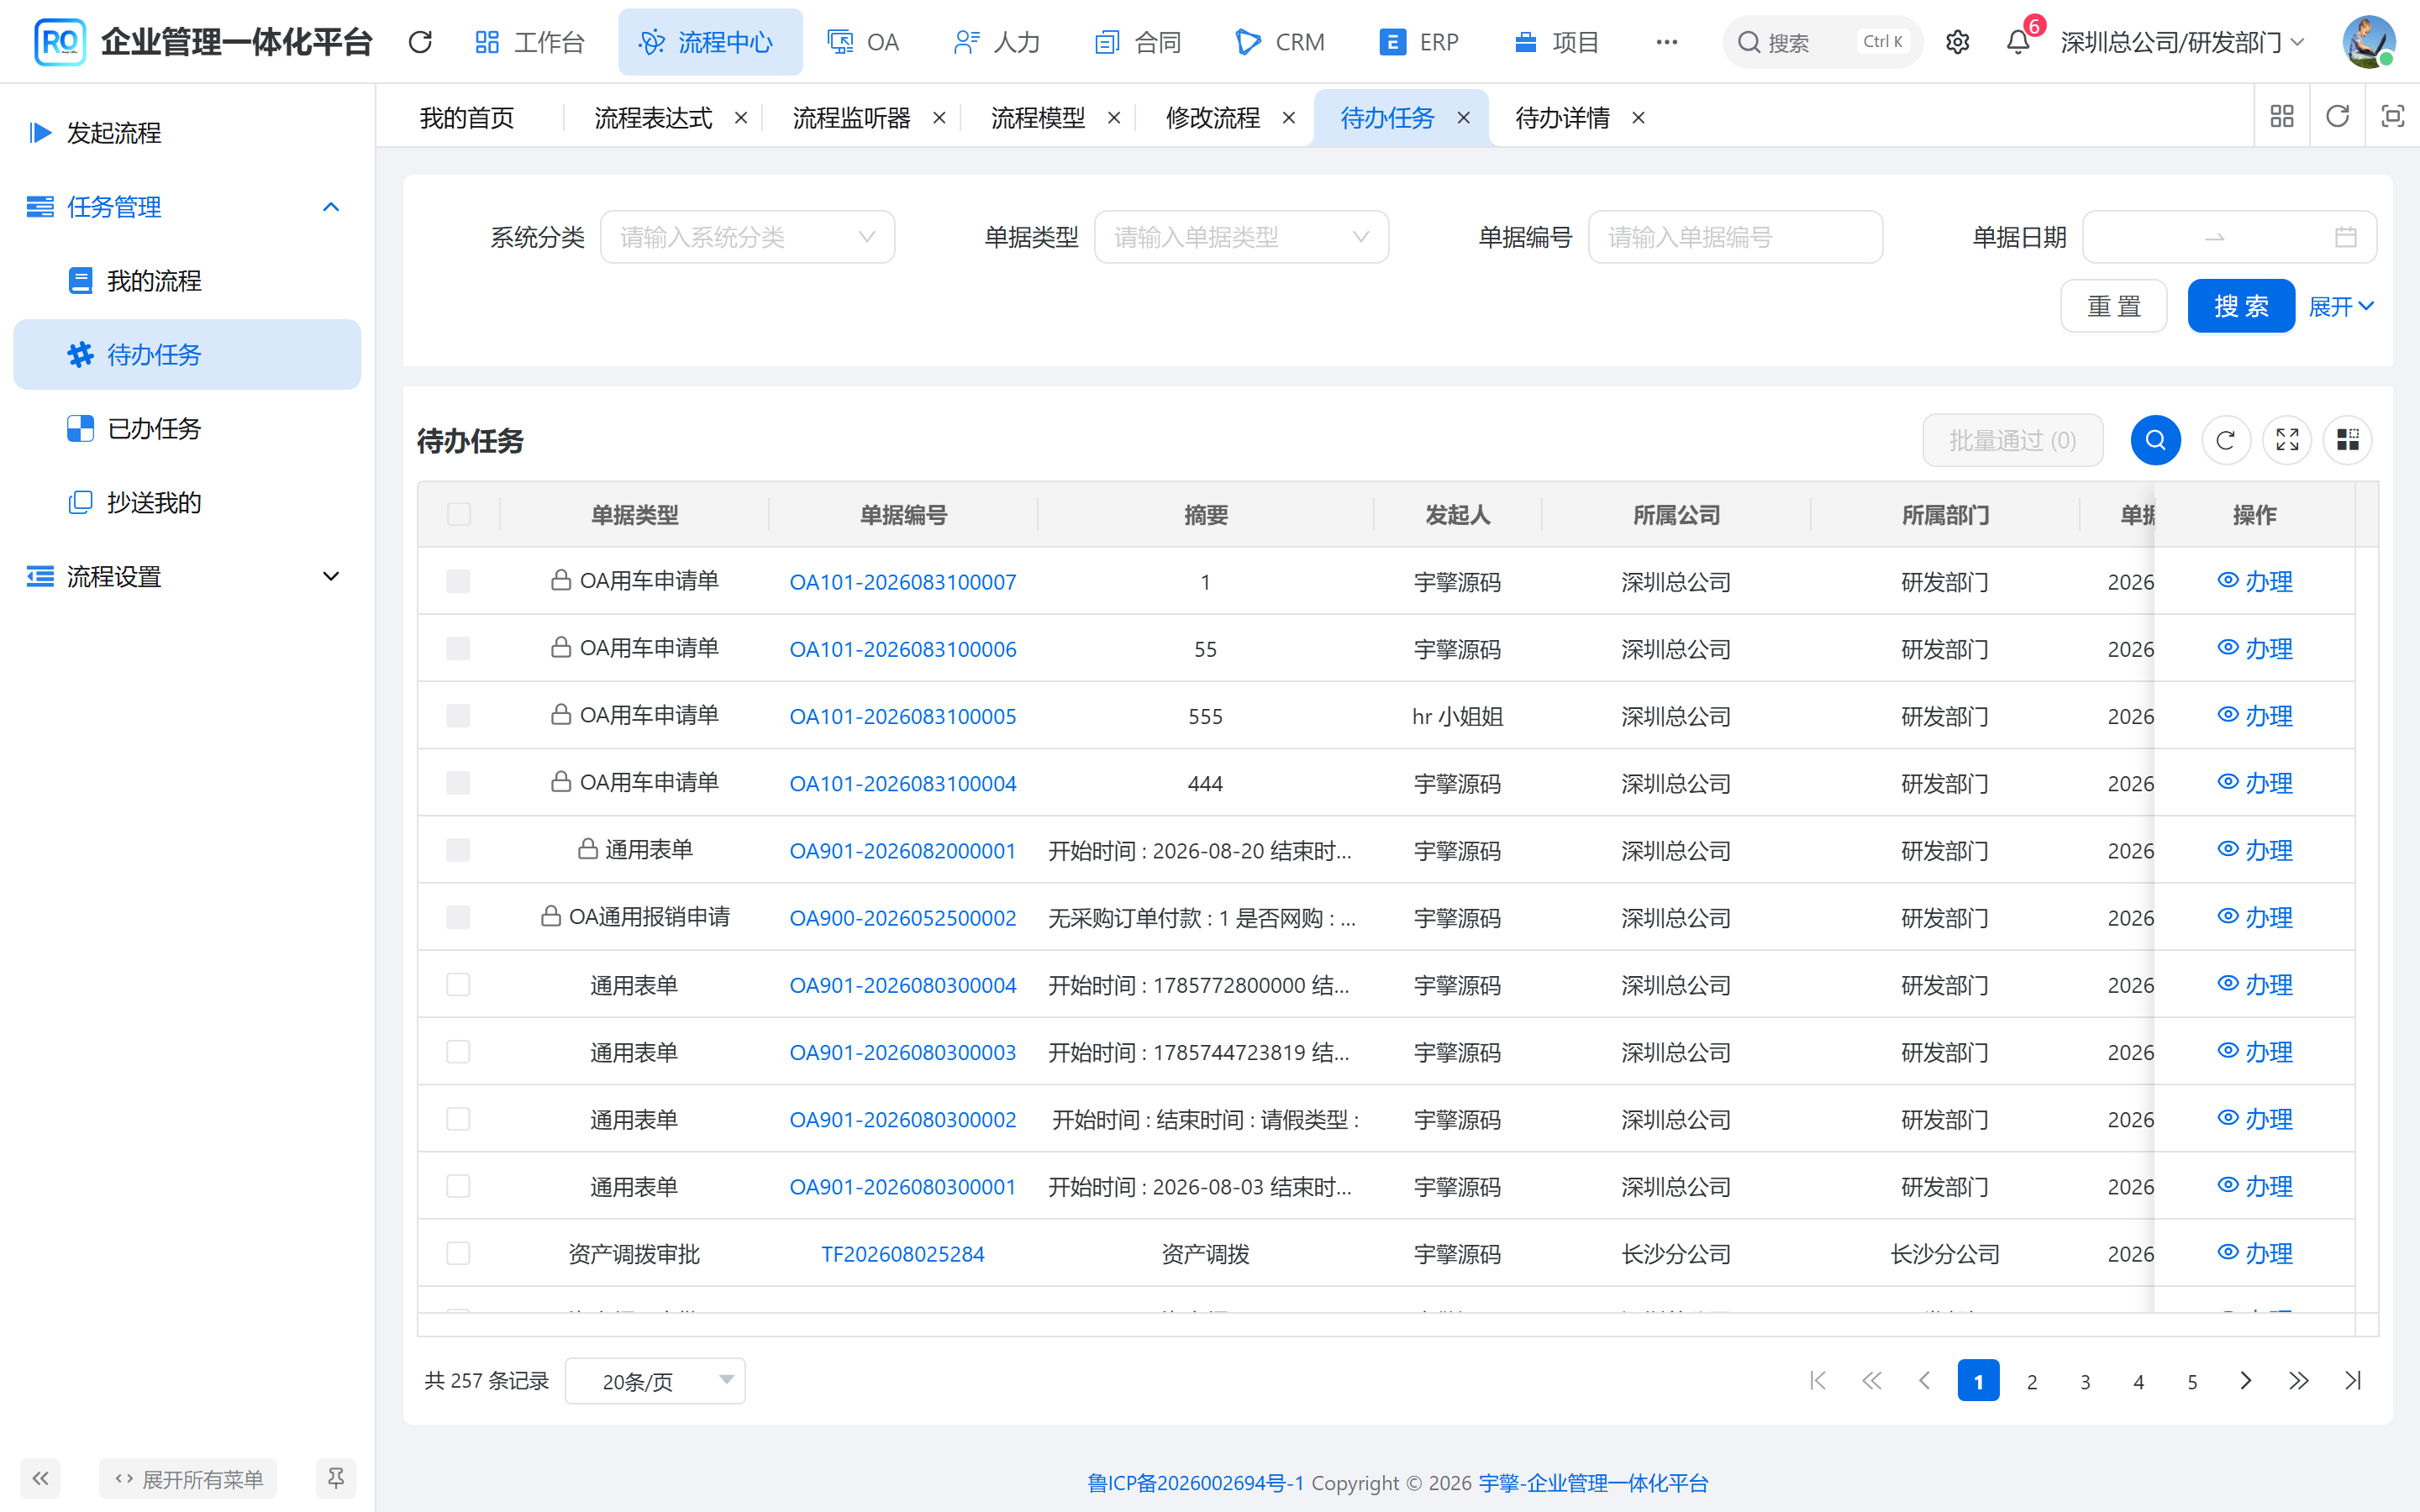Viewport: 2420px width, 1512px height.
Task: Tick the select-all checkbox in the table header
Action: [459, 514]
